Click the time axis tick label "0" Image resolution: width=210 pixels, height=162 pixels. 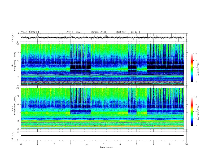click(x=21, y=144)
